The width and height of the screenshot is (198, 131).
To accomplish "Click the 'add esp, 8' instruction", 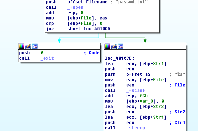I will pyautogui.click(x=65, y=13).
